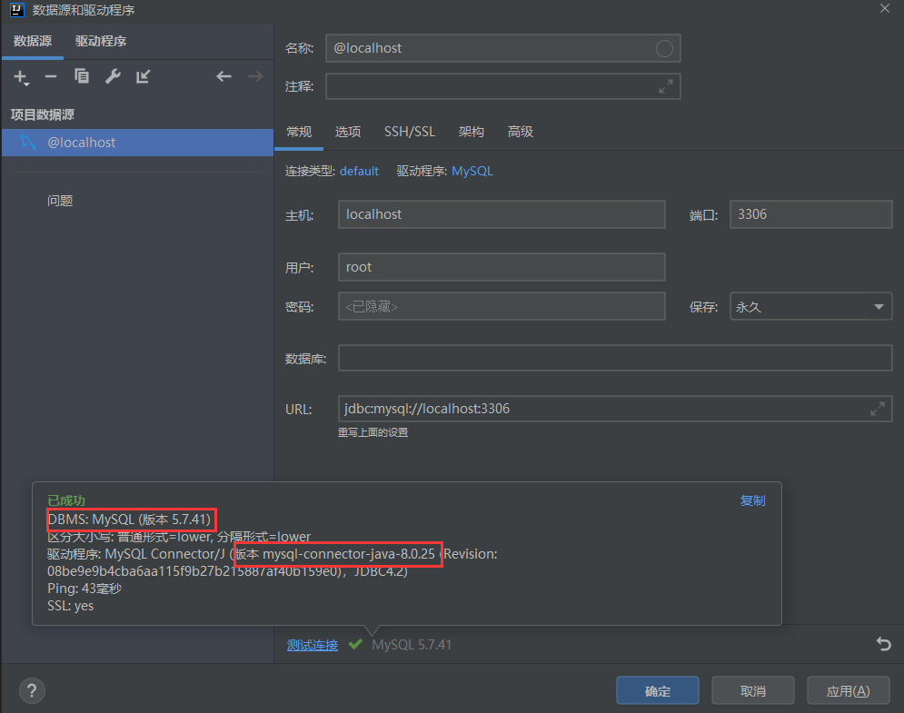The height and width of the screenshot is (713, 904).
Task: Expand the 注释 field editor
Action: tap(666, 86)
